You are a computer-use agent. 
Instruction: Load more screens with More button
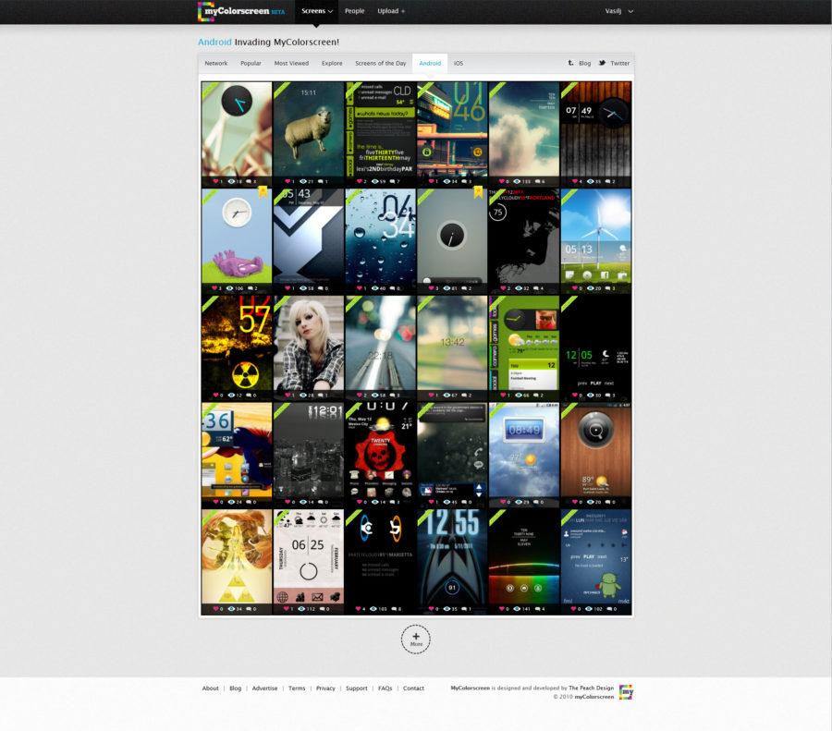pos(415,640)
